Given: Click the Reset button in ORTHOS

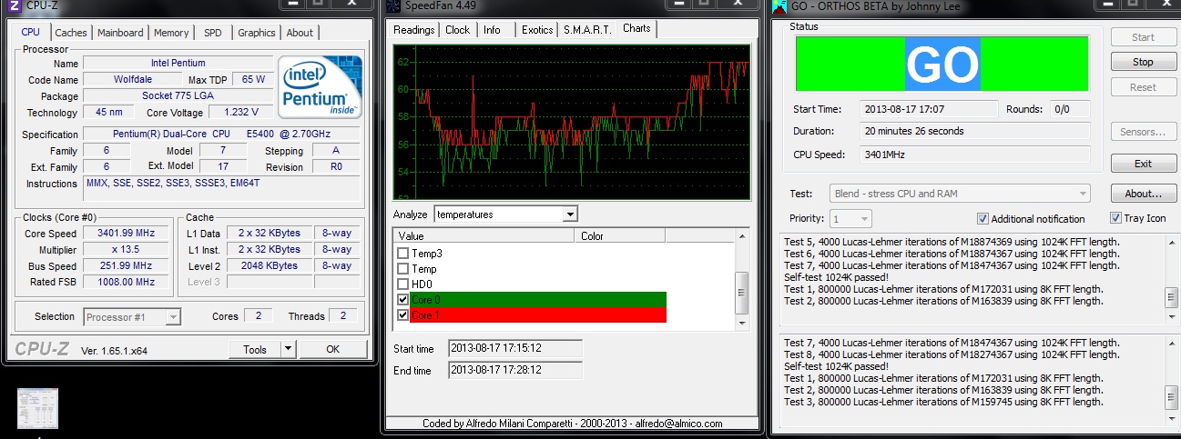Looking at the screenshot, I should pyautogui.click(x=1143, y=87).
